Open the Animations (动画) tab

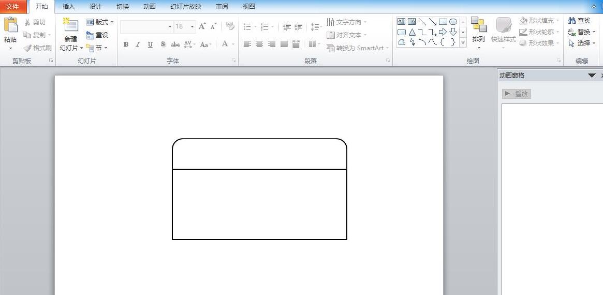click(149, 7)
